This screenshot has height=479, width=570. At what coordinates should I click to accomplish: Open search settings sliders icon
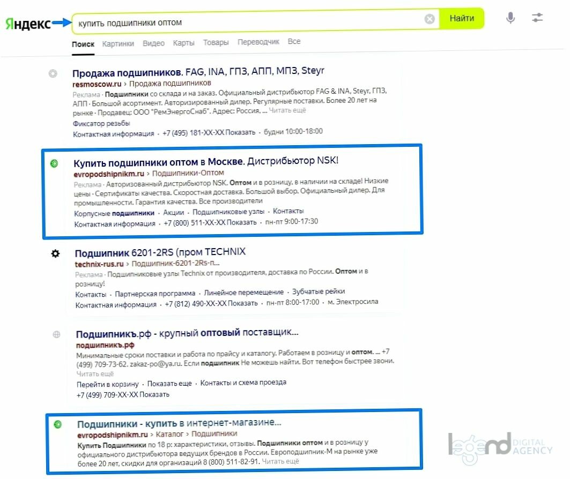click(x=537, y=18)
